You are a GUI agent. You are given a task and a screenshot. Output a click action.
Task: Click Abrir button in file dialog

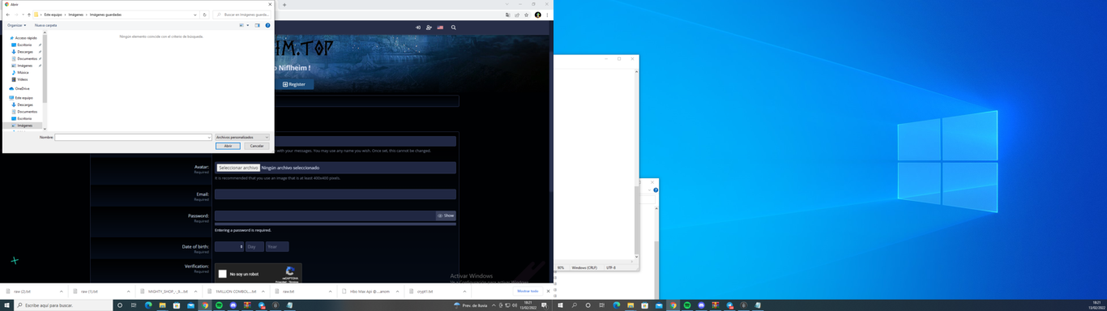[228, 146]
